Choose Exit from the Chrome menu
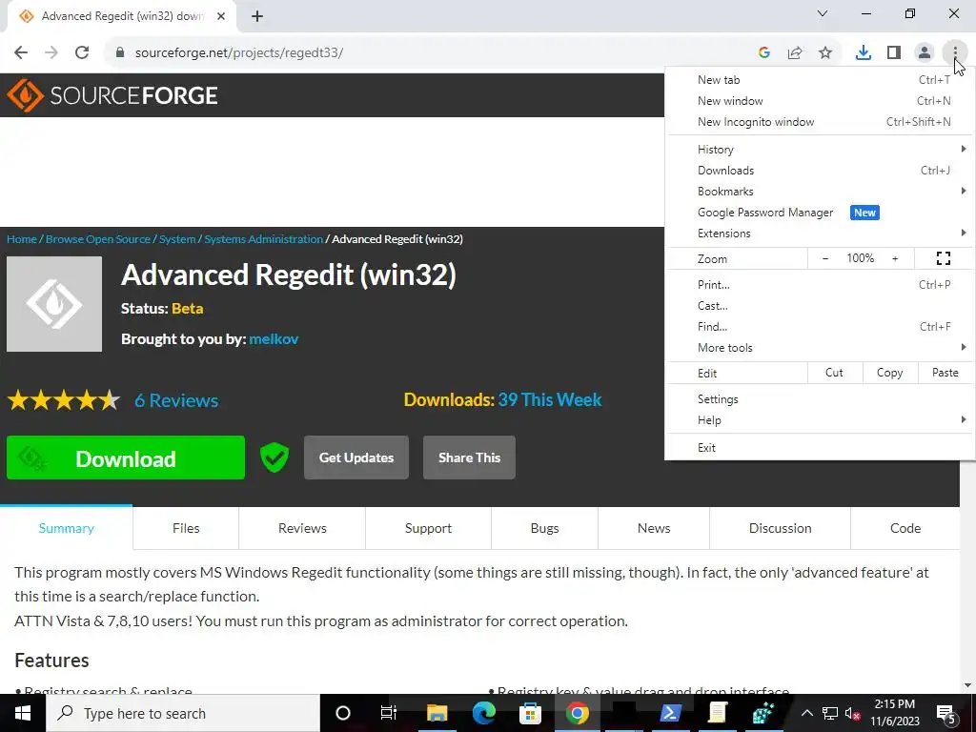The image size is (976, 732). click(819, 448)
